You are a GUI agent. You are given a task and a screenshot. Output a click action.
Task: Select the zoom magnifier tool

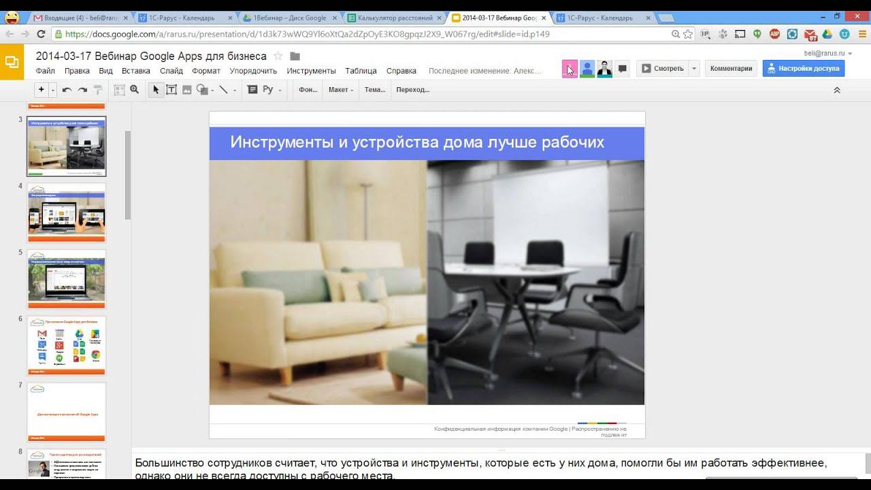[135, 89]
